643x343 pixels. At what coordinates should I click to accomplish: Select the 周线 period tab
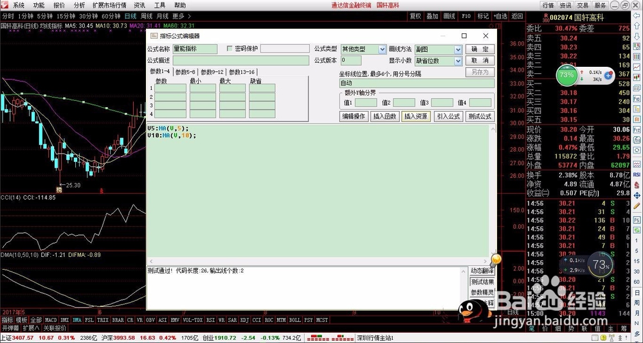point(147,17)
